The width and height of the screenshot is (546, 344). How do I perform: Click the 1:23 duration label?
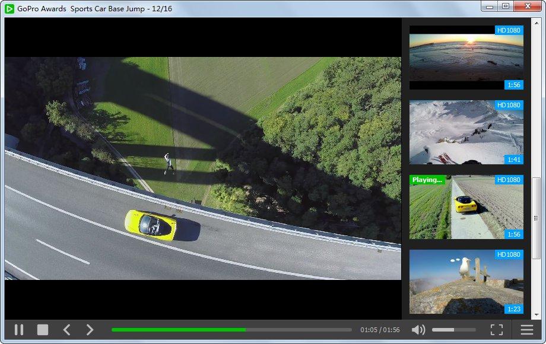pos(513,309)
